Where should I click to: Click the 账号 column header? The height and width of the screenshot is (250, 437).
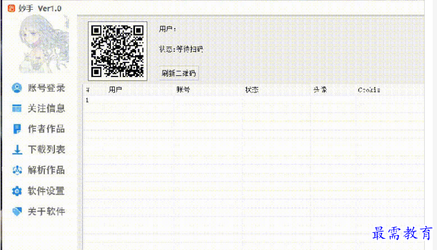(183, 90)
